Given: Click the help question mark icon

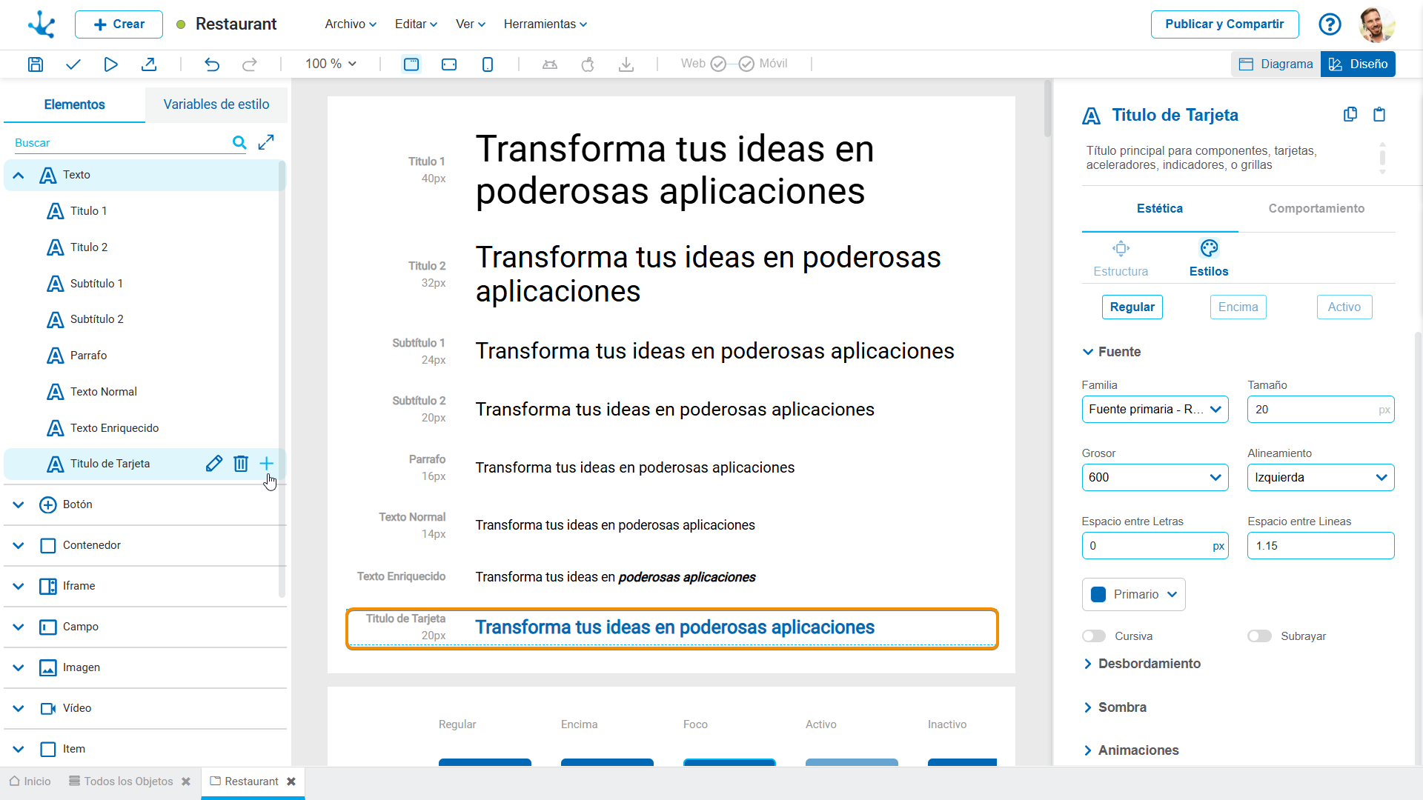Looking at the screenshot, I should point(1330,24).
